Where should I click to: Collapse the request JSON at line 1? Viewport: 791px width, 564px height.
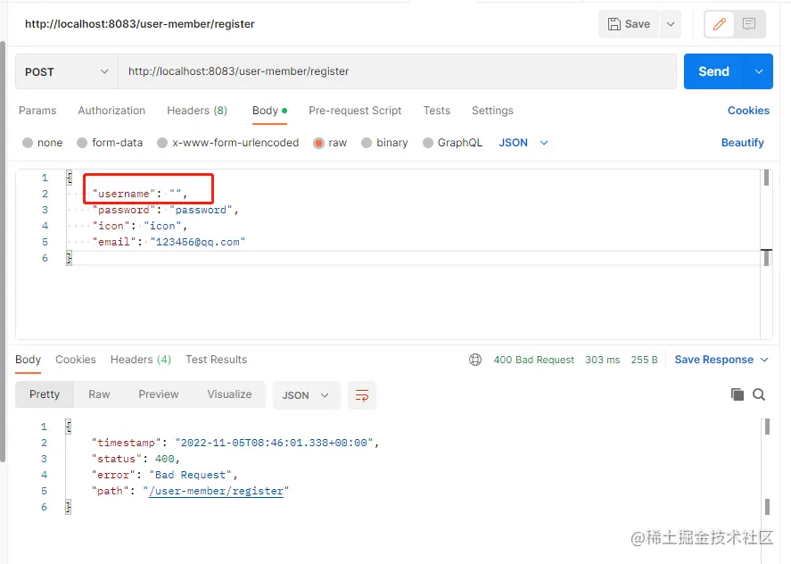(69, 178)
